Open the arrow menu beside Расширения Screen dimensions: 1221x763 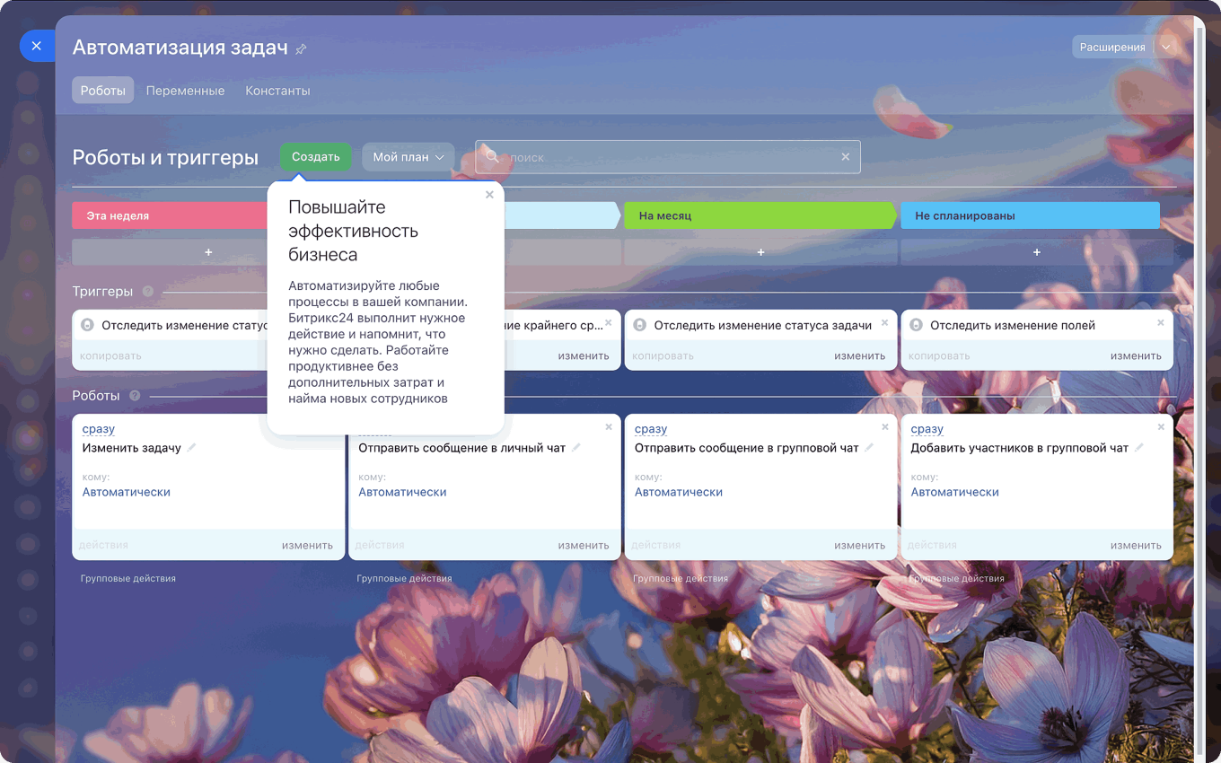pyautogui.click(x=1165, y=47)
